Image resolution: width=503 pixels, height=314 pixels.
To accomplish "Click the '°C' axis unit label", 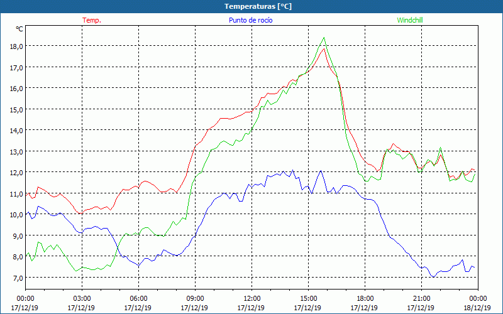I will pyautogui.click(x=19, y=29).
